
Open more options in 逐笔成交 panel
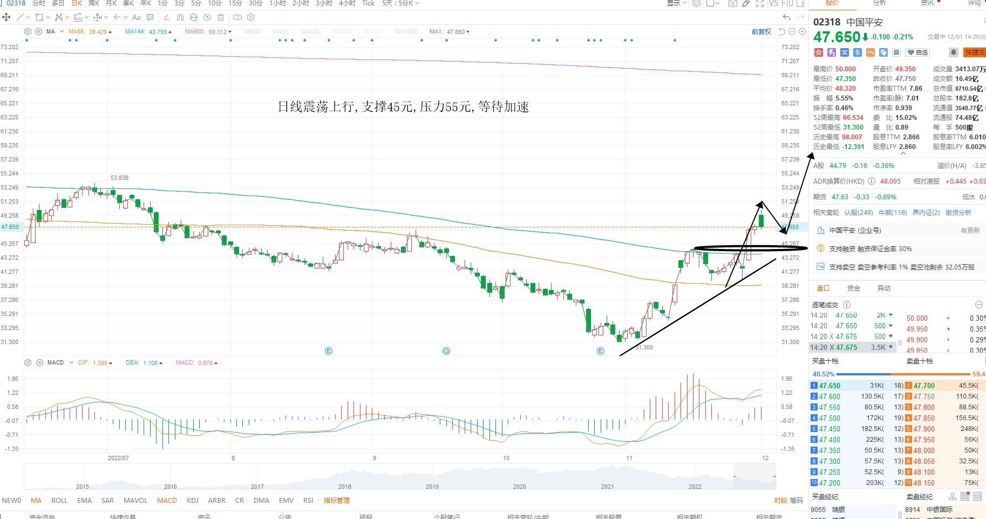pyautogui.click(x=979, y=305)
